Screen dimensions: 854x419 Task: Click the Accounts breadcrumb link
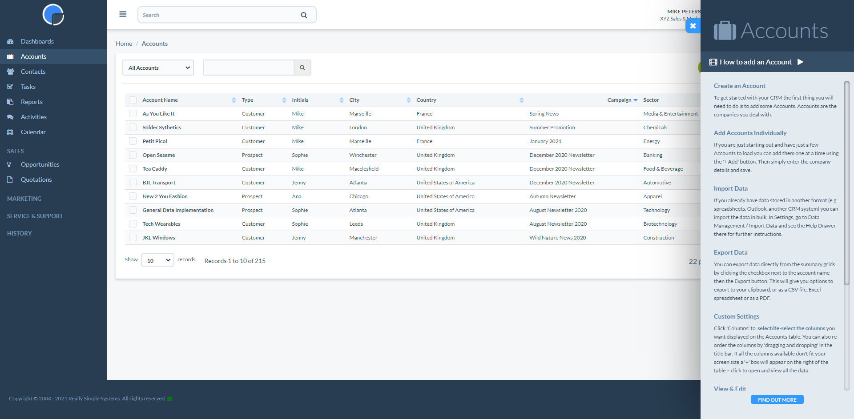point(155,44)
